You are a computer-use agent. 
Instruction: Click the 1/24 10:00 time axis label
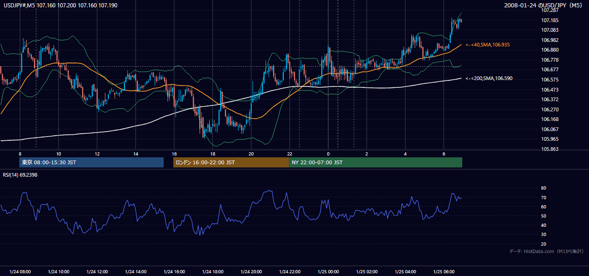tap(59, 272)
